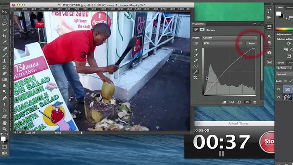This screenshot has width=293, height=165.
Task: Hide the Curves 1 layer eye
Action: (x=279, y=89)
